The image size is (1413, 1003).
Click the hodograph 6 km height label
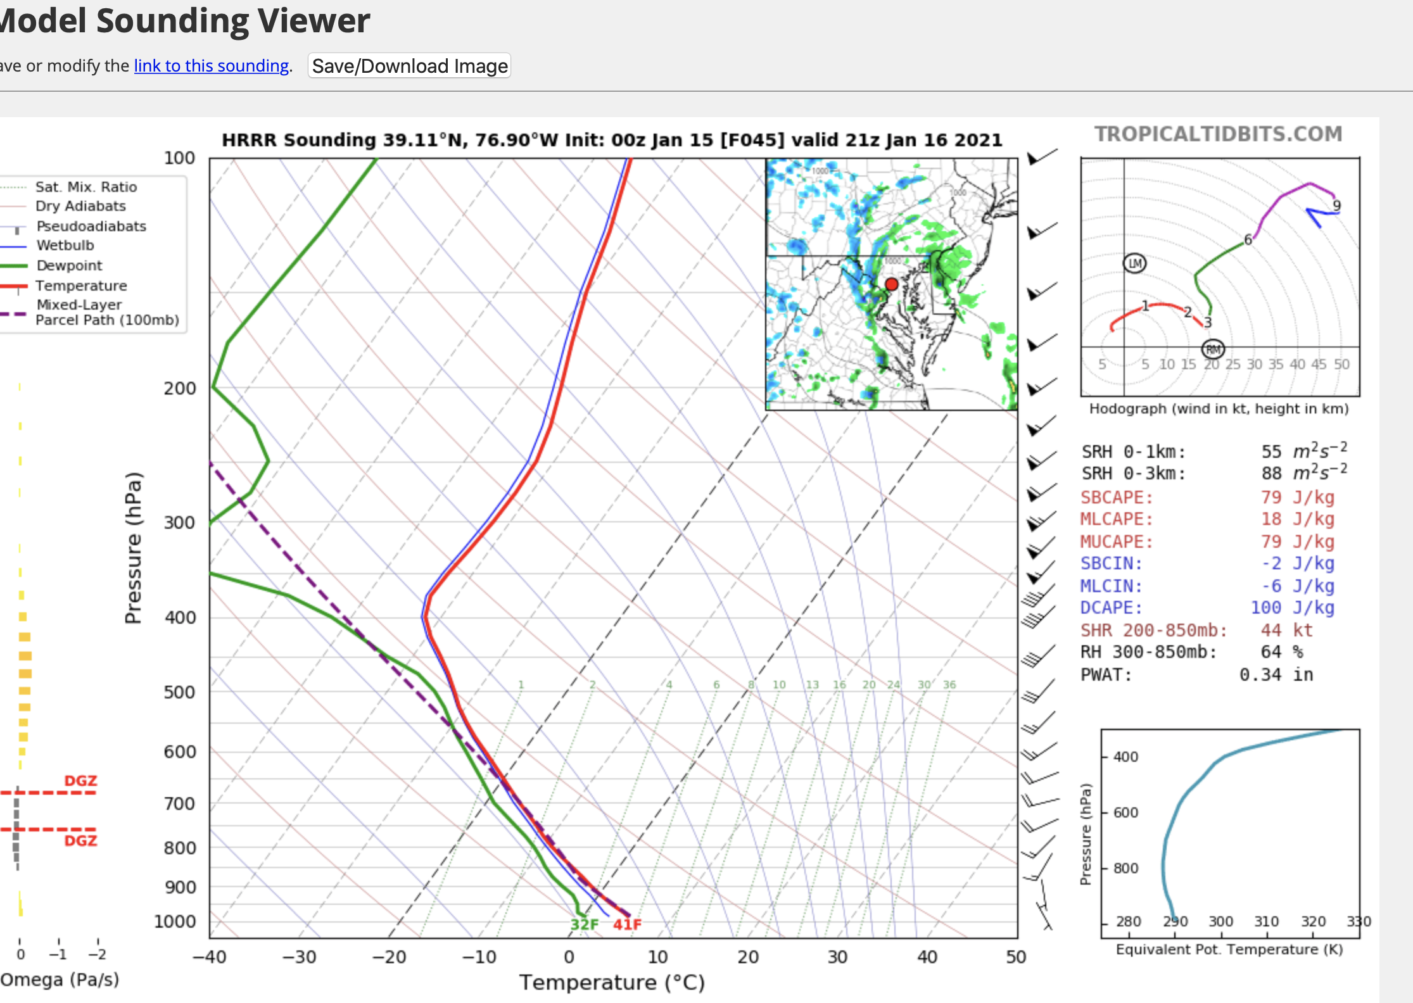[x=1248, y=239]
